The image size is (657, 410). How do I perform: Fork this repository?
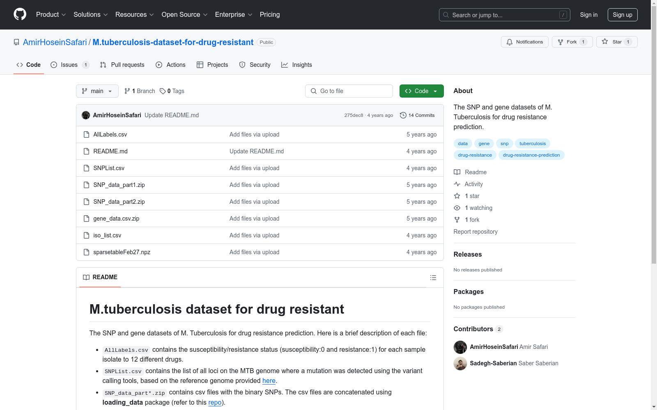point(572,42)
